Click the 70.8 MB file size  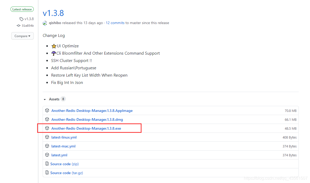(x=290, y=111)
